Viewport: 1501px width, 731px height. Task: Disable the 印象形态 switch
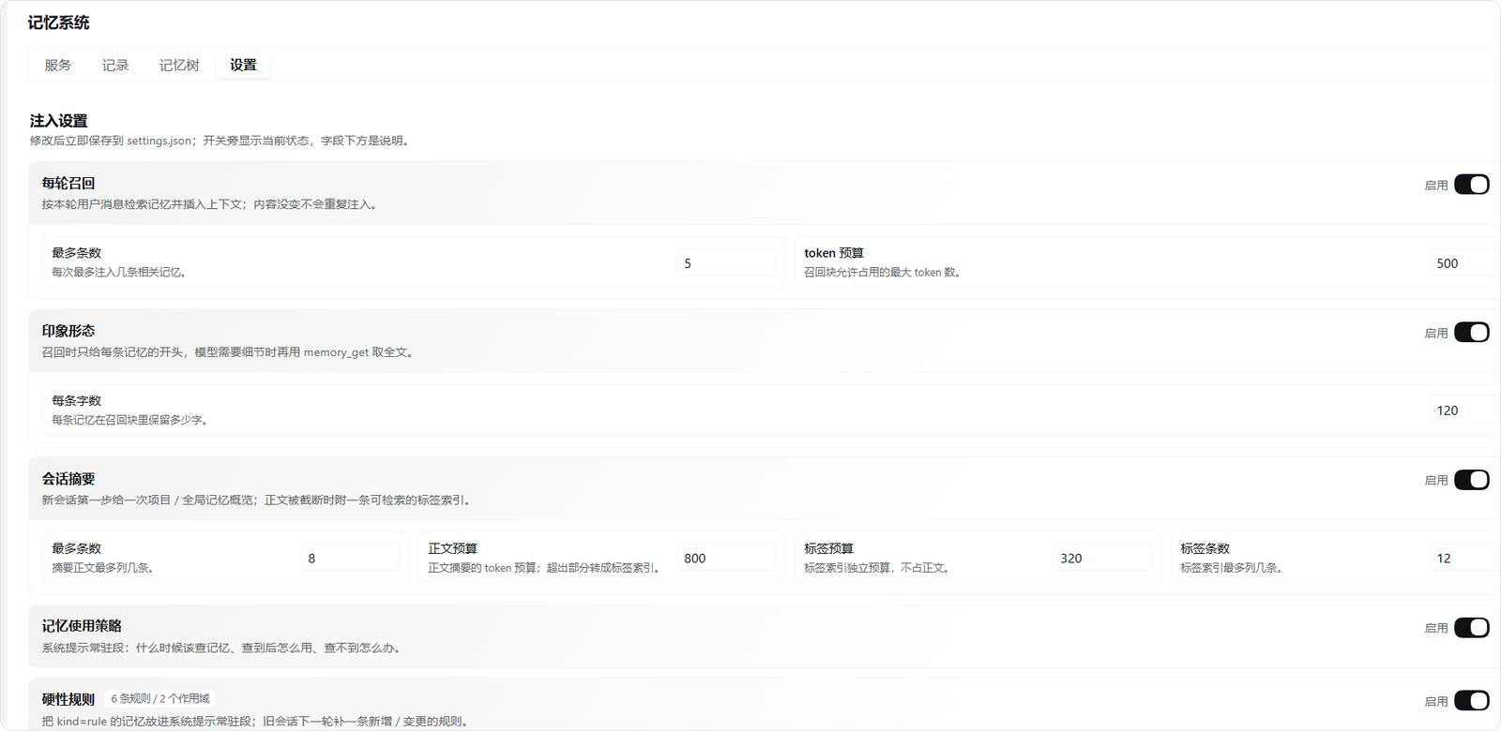(1471, 333)
